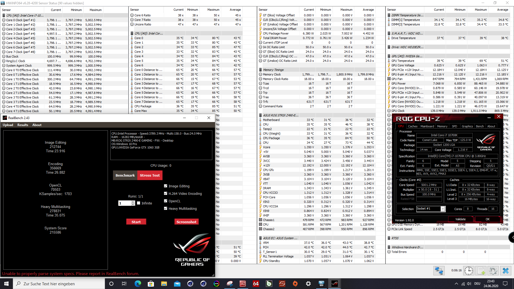Screen dimensions: 514x289
Task: Open Microsoft Store from the taskbar
Action: [151, 284]
